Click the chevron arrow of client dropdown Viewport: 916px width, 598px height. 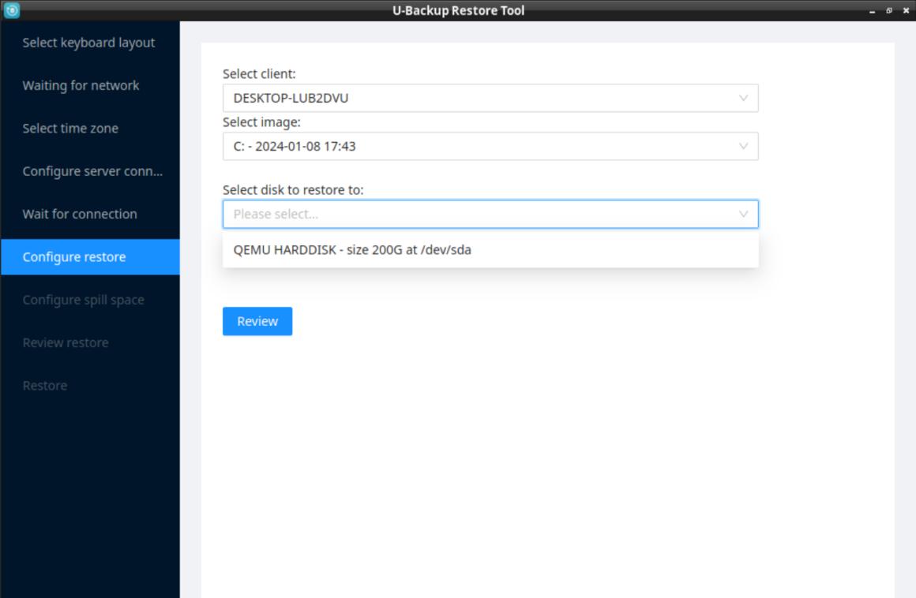click(743, 99)
